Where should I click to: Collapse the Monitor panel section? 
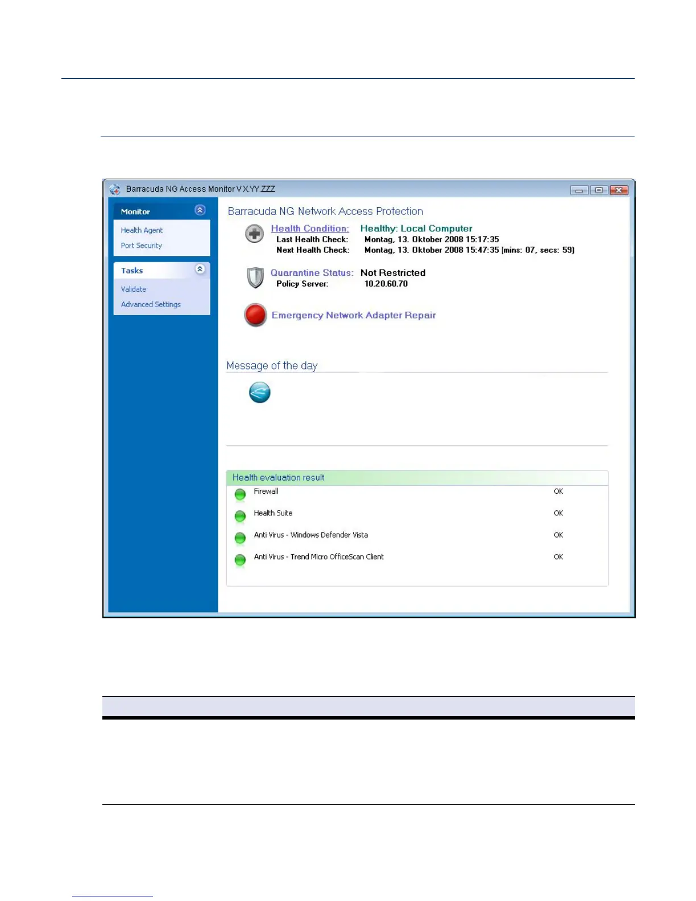(x=200, y=210)
